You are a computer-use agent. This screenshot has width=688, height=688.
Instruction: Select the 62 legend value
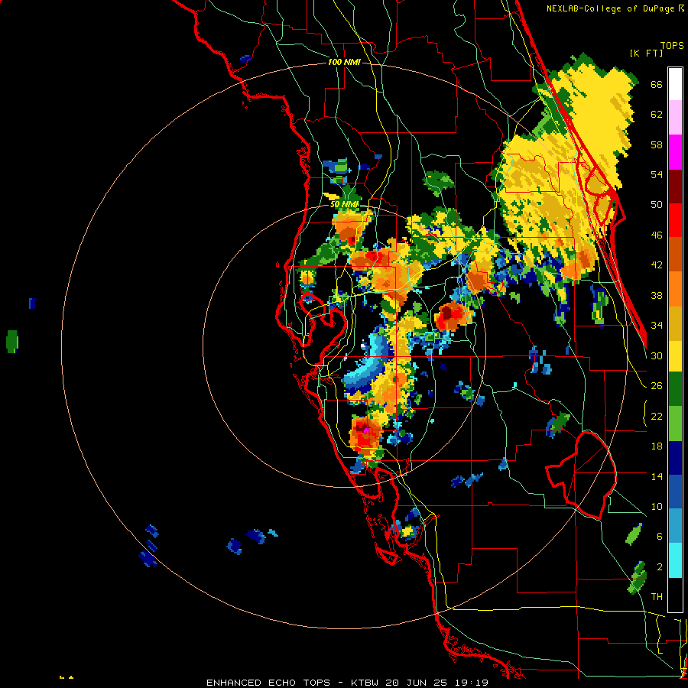pyautogui.click(x=657, y=115)
